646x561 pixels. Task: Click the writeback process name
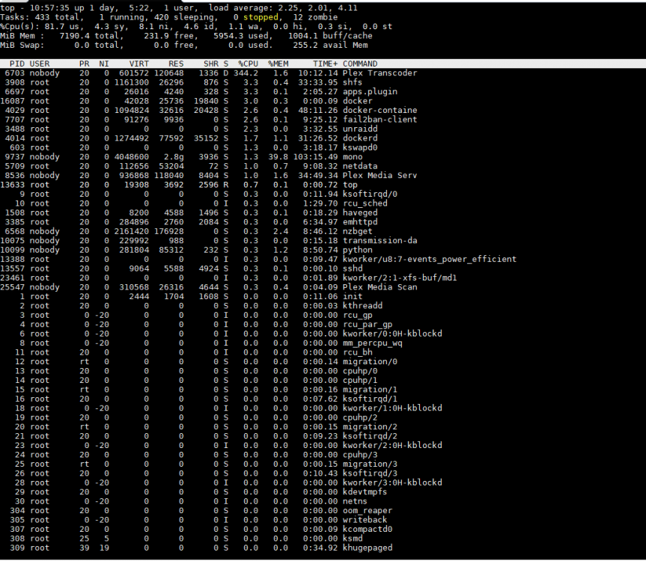(x=365, y=521)
